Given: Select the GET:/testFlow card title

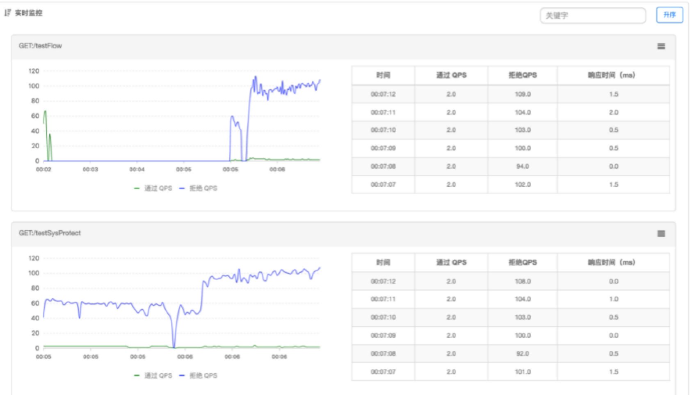Looking at the screenshot, I should coord(40,46).
